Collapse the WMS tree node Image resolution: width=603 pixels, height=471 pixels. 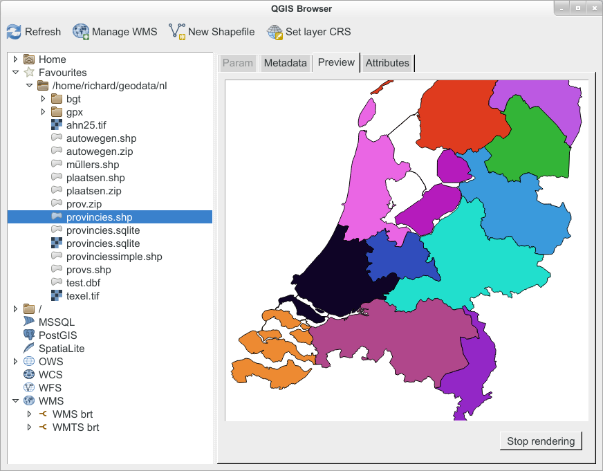(x=15, y=401)
